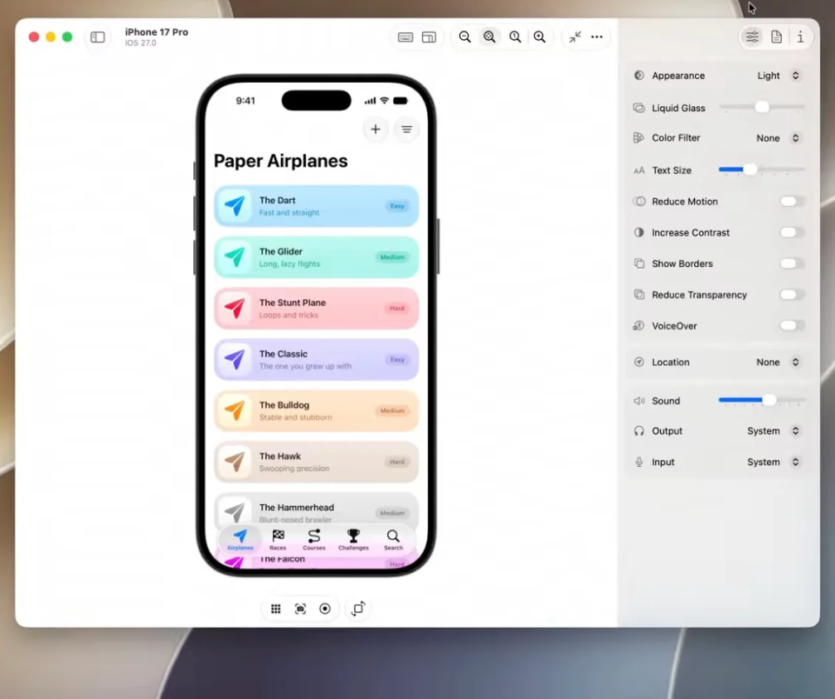Click the Hard badge on Stunt Plane

pos(397,309)
